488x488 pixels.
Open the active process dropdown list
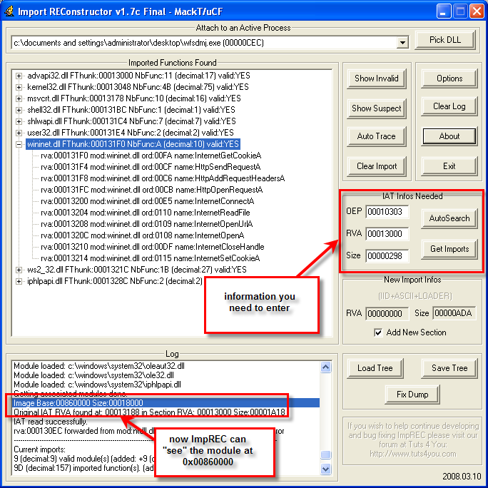[x=402, y=43]
